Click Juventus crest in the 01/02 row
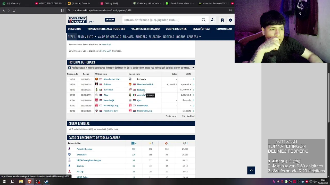Viewport: 330px width, 185px height. 97,90
